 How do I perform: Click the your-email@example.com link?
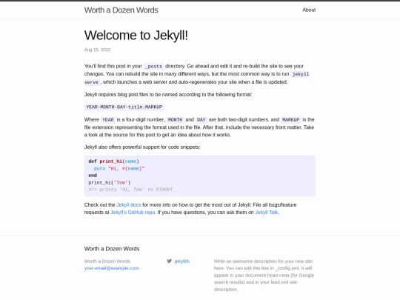pyautogui.click(x=111, y=268)
